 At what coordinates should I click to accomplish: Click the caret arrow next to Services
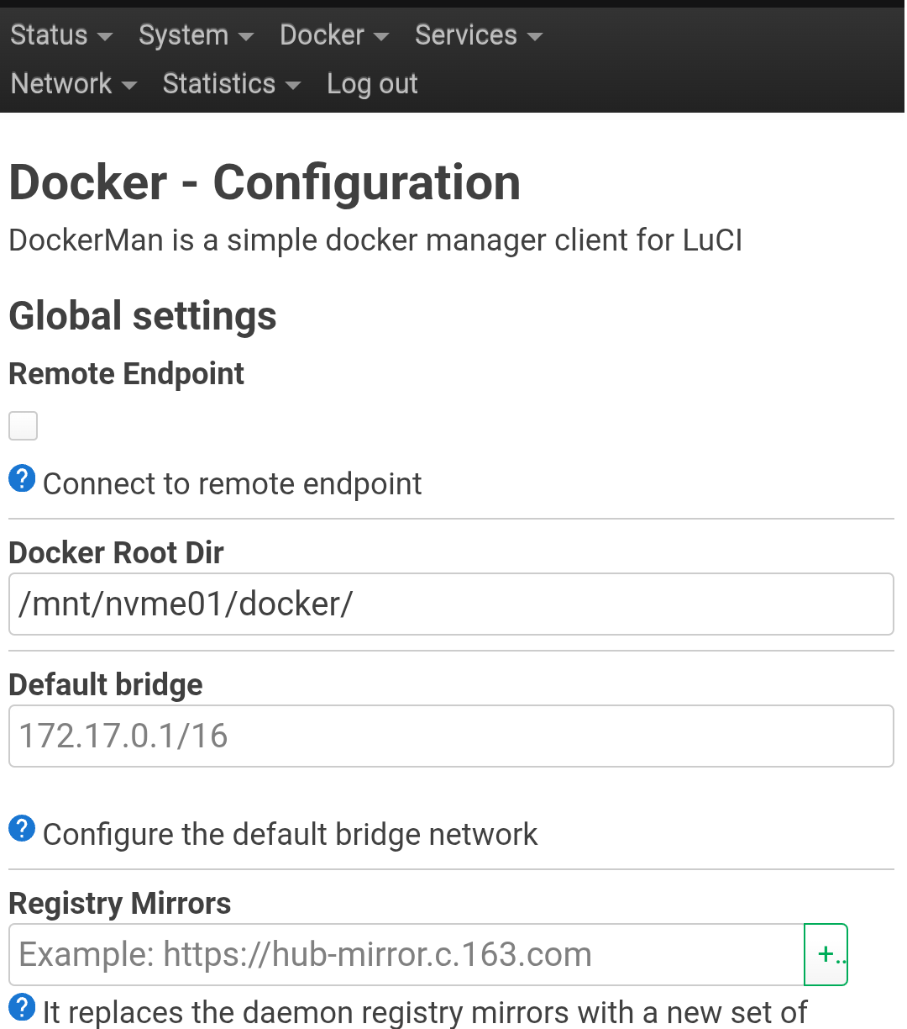[x=534, y=38]
